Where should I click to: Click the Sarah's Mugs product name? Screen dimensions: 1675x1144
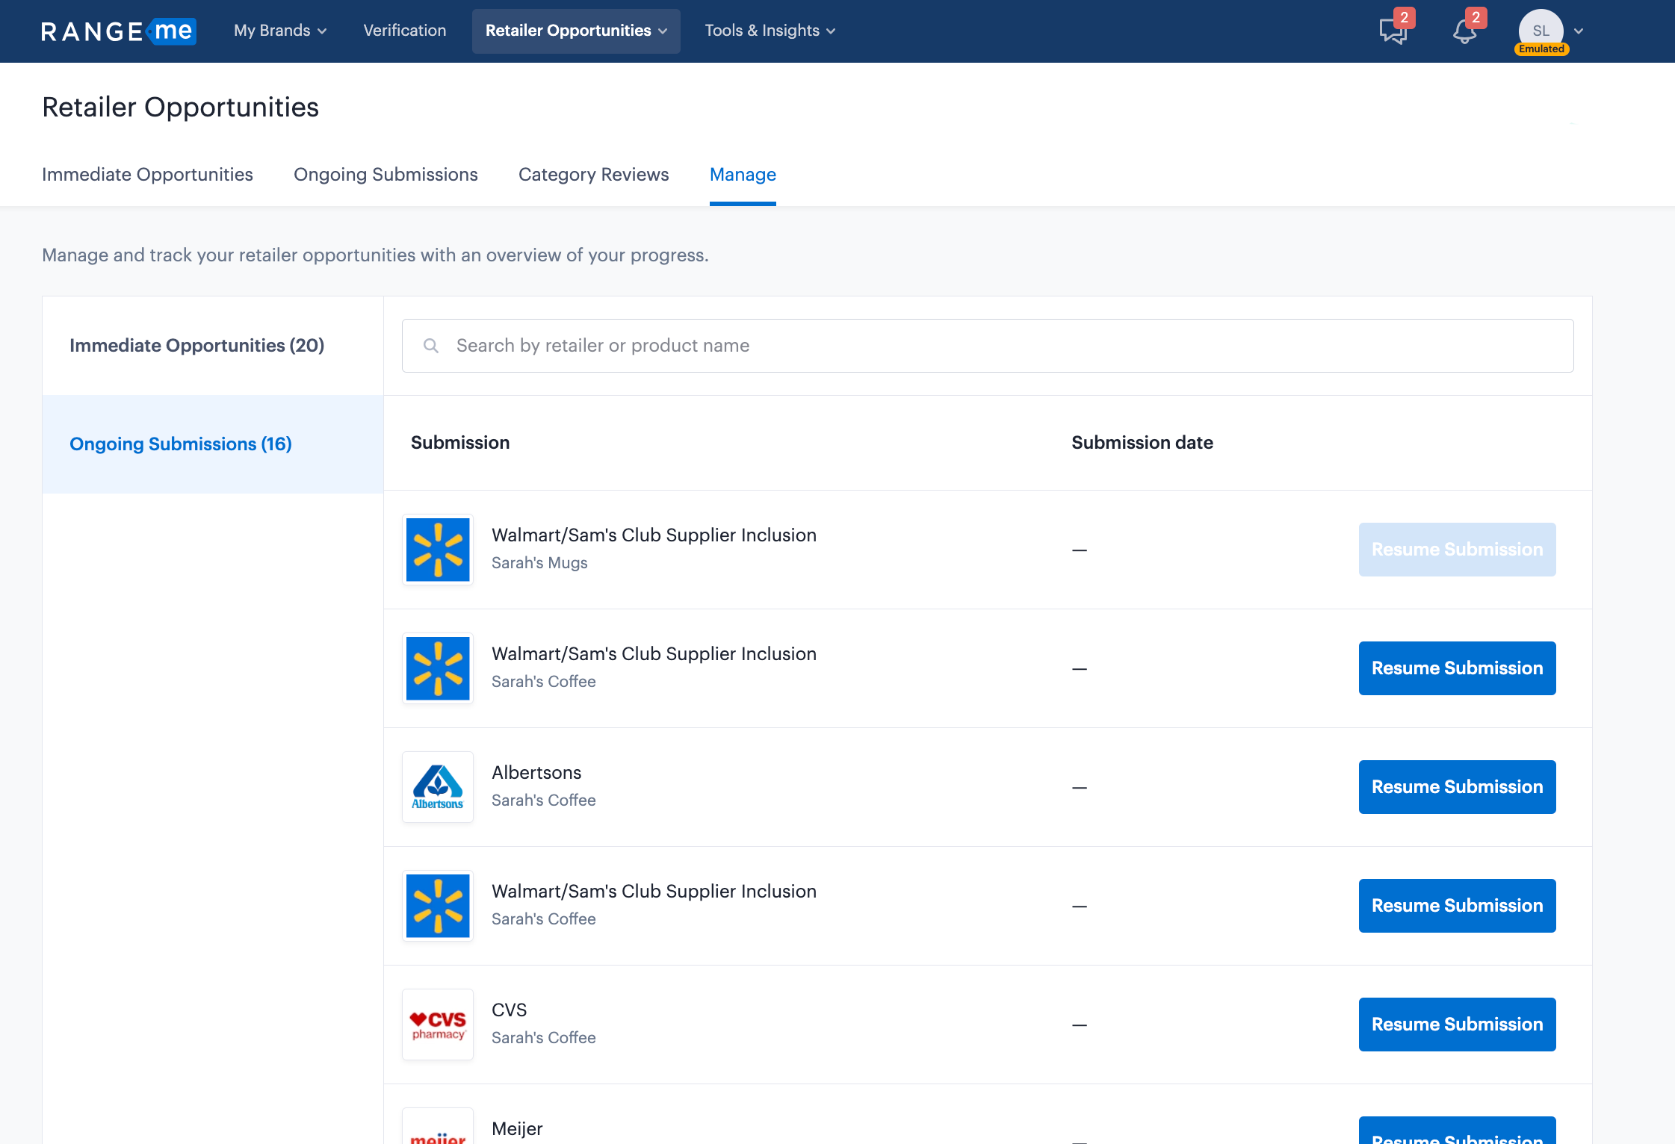coord(539,563)
